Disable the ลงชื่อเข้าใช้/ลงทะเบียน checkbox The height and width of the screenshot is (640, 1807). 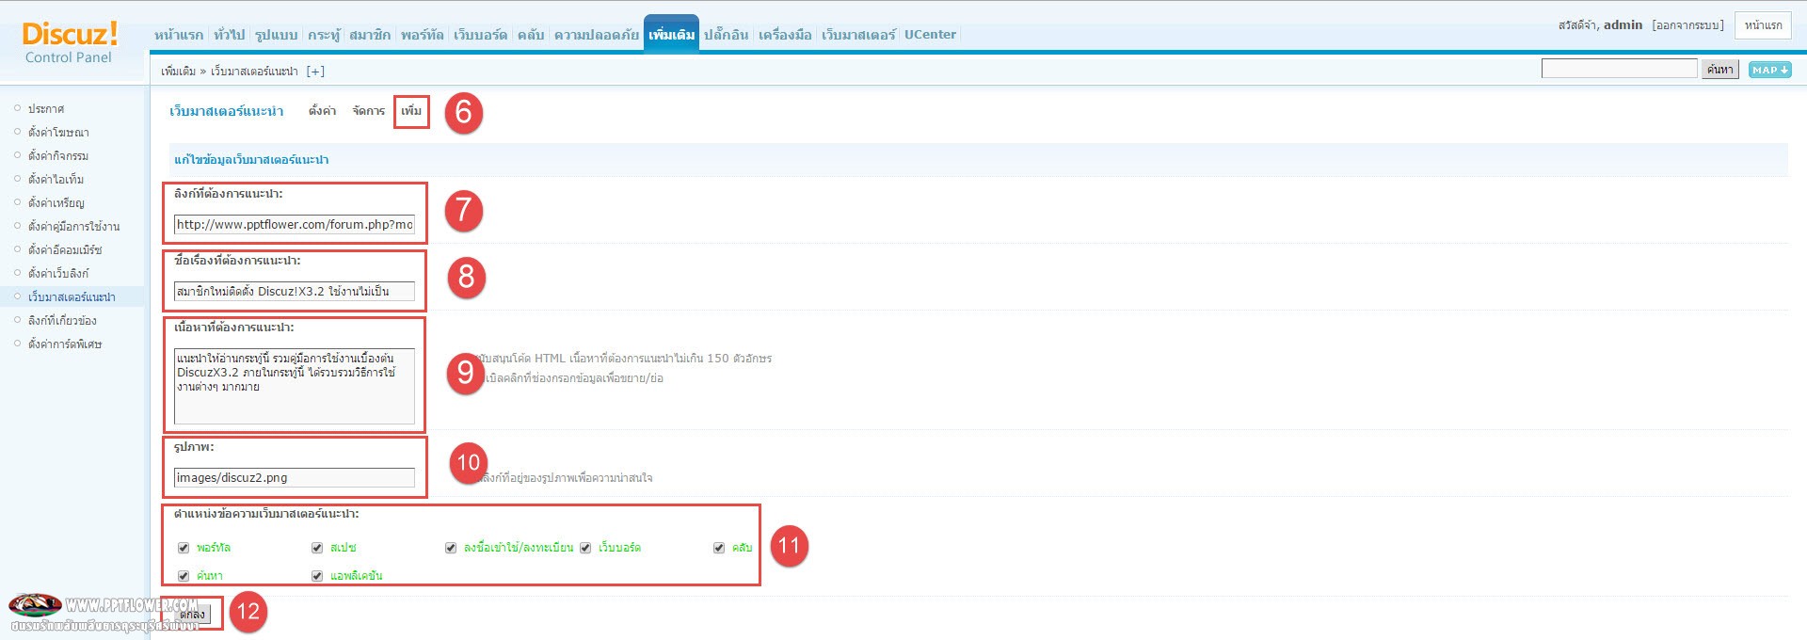451,548
